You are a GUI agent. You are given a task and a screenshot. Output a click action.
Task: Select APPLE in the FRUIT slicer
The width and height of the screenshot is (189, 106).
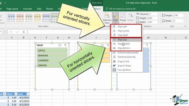[52, 51]
